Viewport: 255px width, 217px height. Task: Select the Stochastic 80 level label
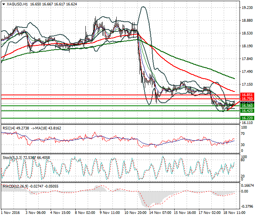click(243, 160)
